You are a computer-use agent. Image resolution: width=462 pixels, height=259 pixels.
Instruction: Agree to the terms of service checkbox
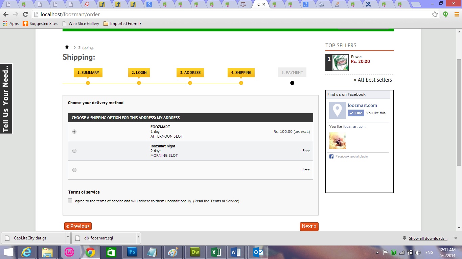point(70,201)
